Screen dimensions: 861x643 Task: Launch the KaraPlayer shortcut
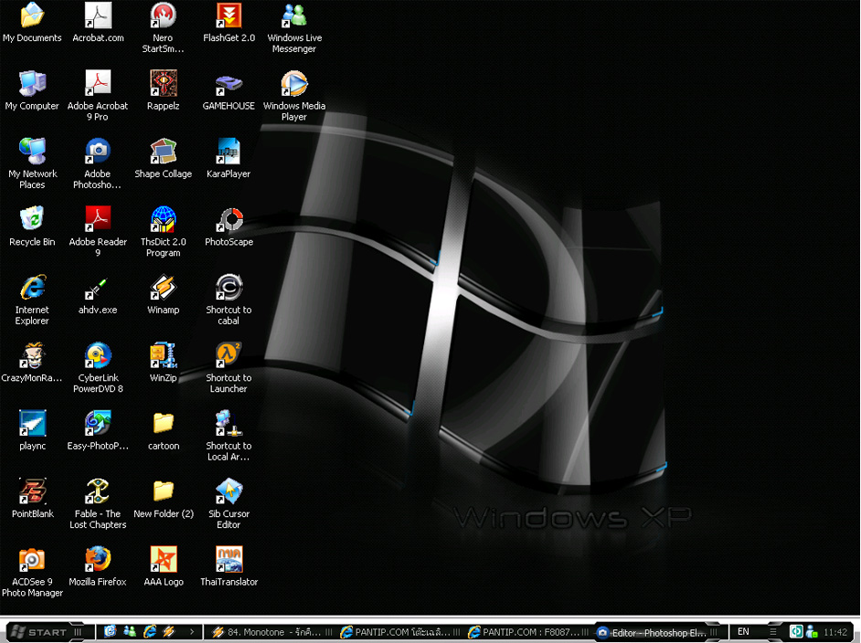pyautogui.click(x=229, y=160)
